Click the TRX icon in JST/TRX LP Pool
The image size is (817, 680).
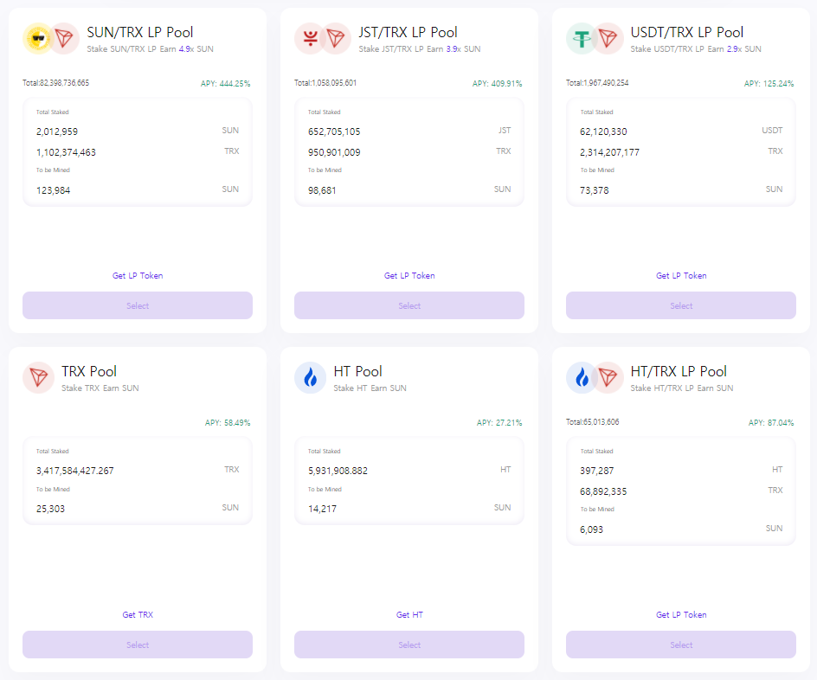click(x=336, y=39)
